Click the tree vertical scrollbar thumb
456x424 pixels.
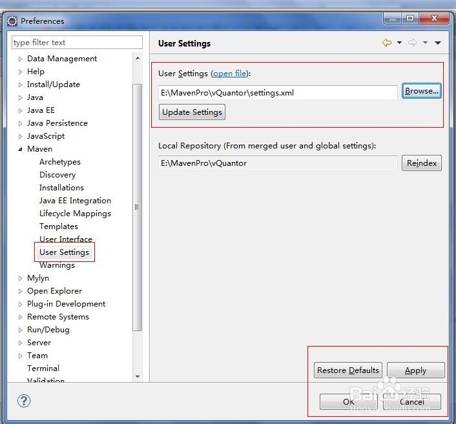pos(138,207)
